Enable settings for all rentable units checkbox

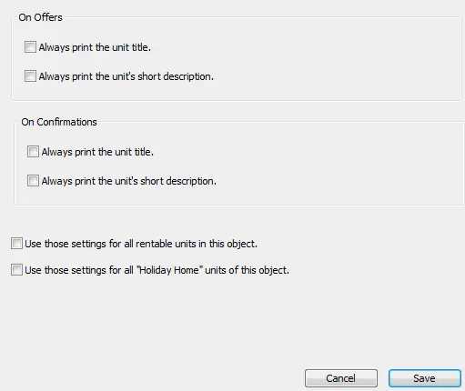click(16, 244)
